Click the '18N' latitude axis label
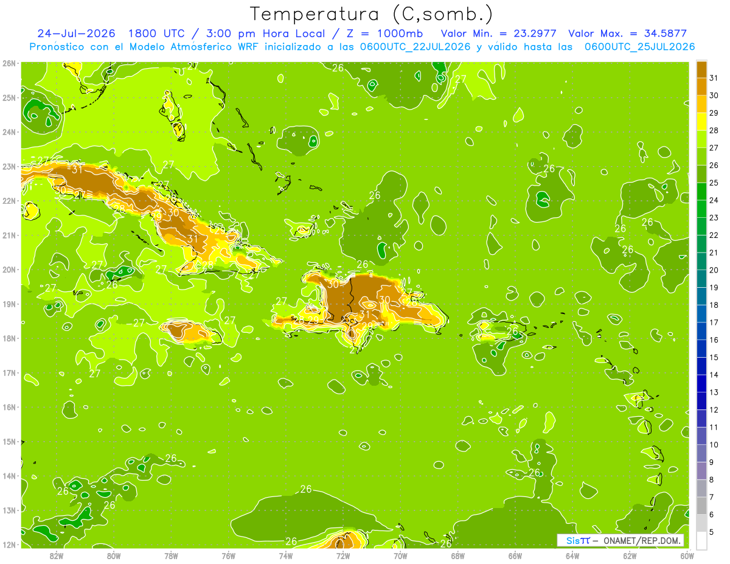Screen dimensions: 730x564 point(9,338)
